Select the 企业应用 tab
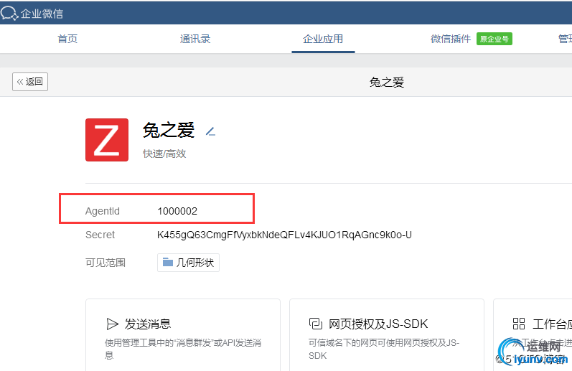This screenshot has width=572, height=371. coord(323,39)
